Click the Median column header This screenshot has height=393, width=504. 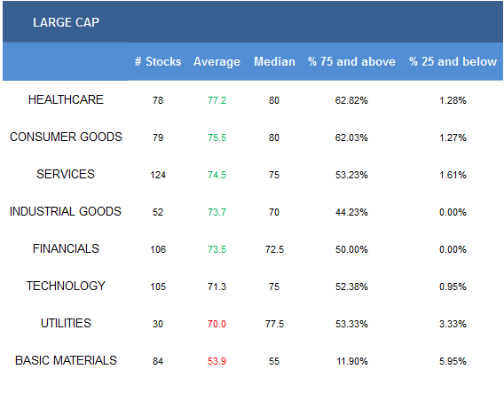(274, 61)
